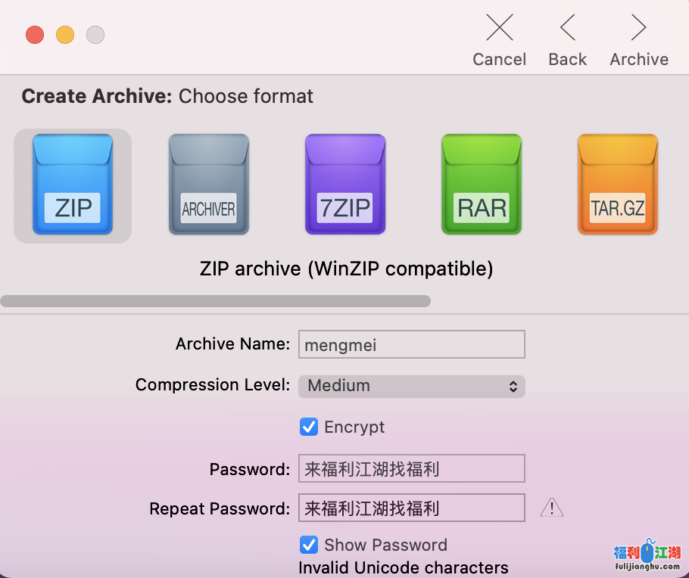Open the Compression Level dropdown
Image resolution: width=689 pixels, height=578 pixels.
411,386
